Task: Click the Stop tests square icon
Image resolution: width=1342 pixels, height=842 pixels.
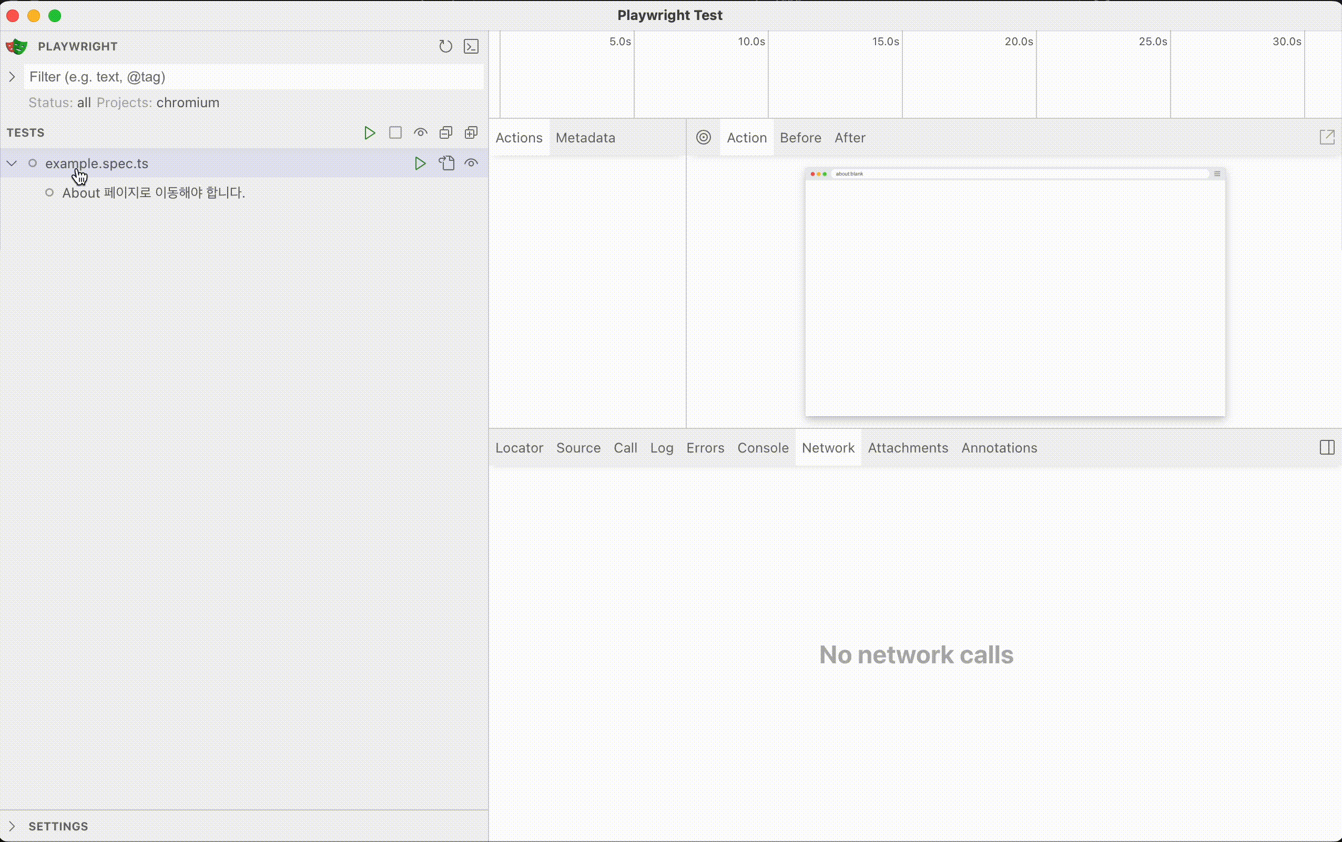Action: pyautogui.click(x=395, y=132)
